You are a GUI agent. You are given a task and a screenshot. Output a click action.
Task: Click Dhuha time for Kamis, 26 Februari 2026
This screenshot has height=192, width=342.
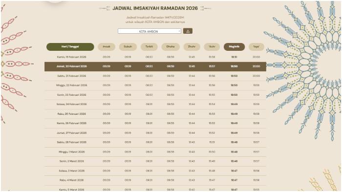(x=171, y=123)
